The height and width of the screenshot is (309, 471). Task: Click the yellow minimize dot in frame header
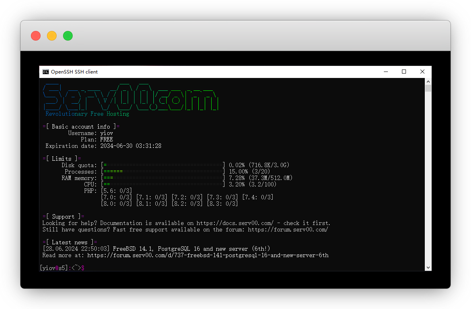point(52,36)
